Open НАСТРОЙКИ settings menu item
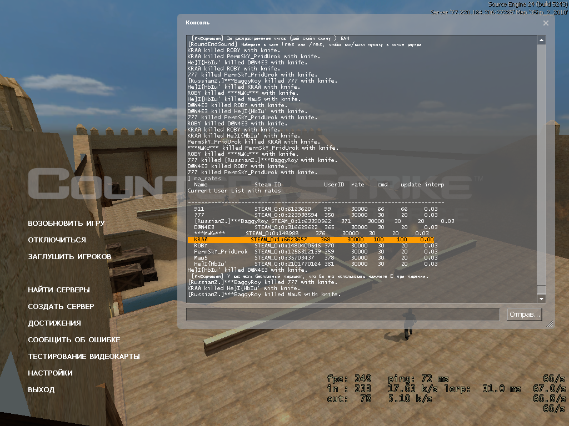This screenshot has height=426, width=569. [50, 373]
